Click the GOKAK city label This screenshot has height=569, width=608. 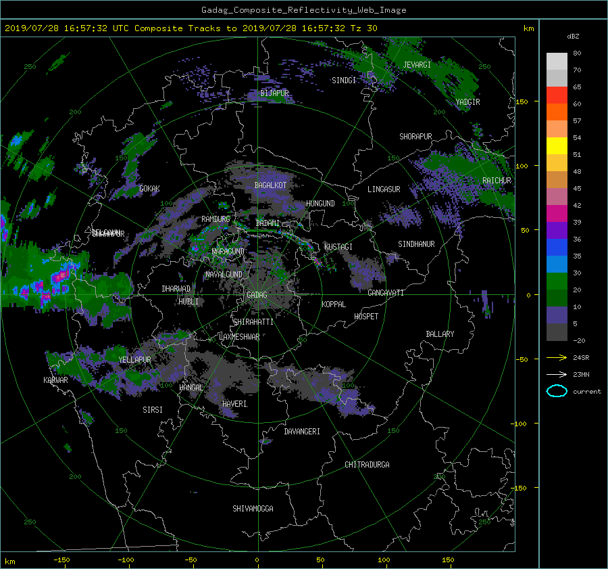149,189
